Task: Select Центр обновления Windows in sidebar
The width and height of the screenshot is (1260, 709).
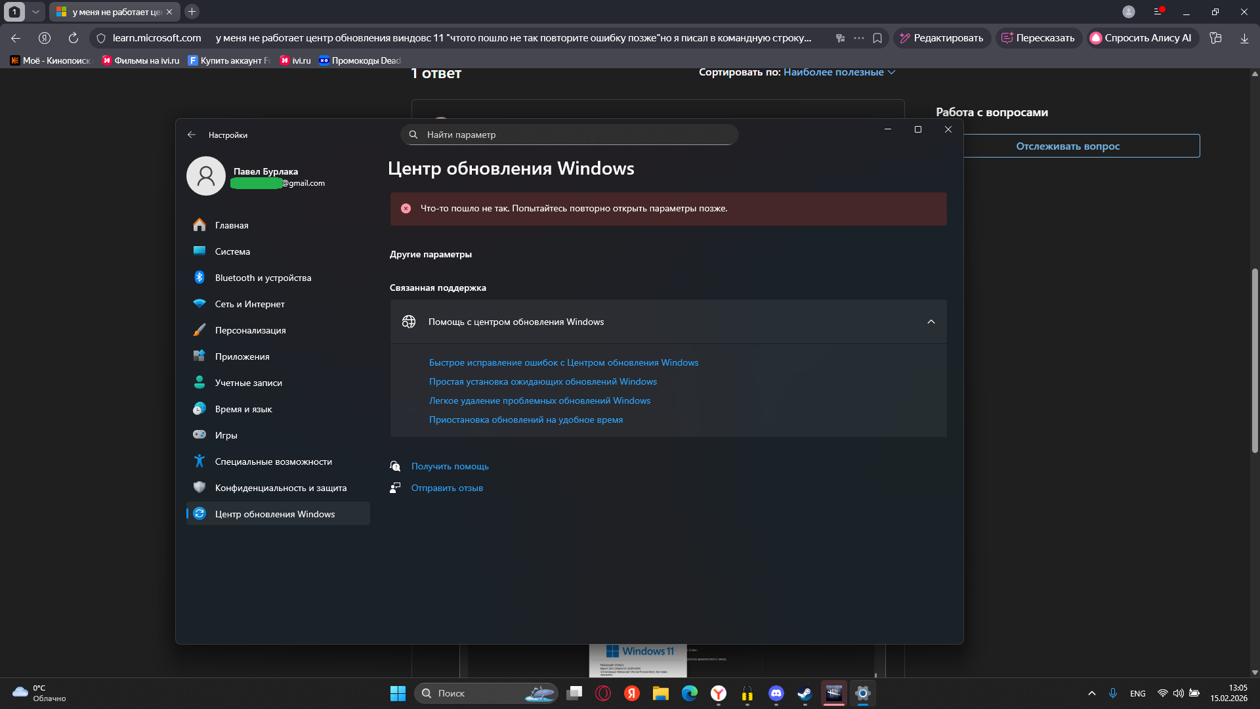Action: [278, 514]
